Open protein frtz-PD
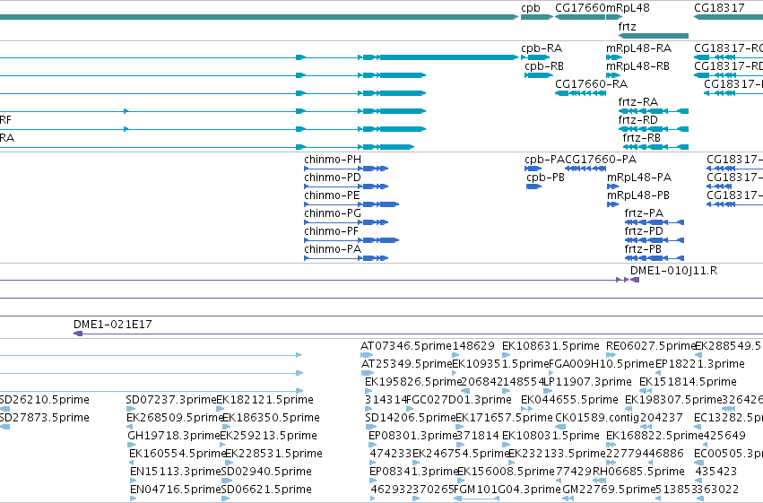 655,240
